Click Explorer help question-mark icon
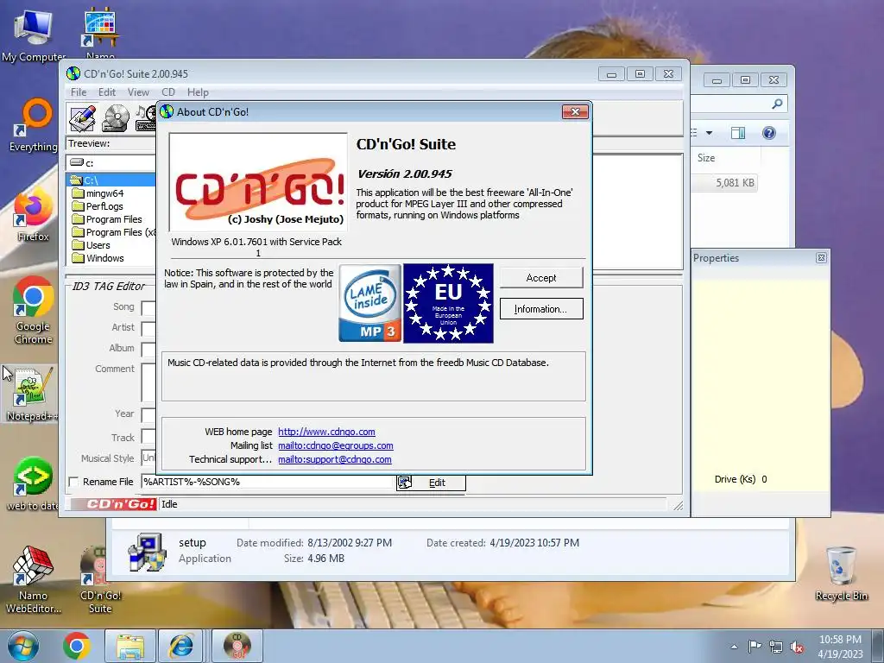884x663 pixels. tap(769, 132)
